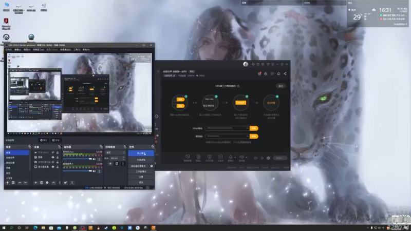This screenshot has height=231, width=411.
Task: Click user avatar in streaming app title bar
Action: pos(246,64)
